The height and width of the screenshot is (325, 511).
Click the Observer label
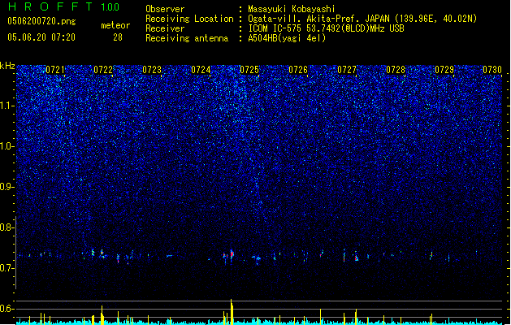click(165, 9)
